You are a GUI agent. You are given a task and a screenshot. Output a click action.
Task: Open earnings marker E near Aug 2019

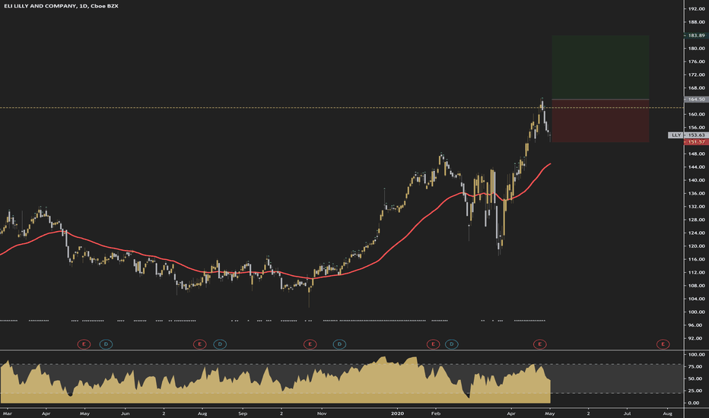[199, 344]
